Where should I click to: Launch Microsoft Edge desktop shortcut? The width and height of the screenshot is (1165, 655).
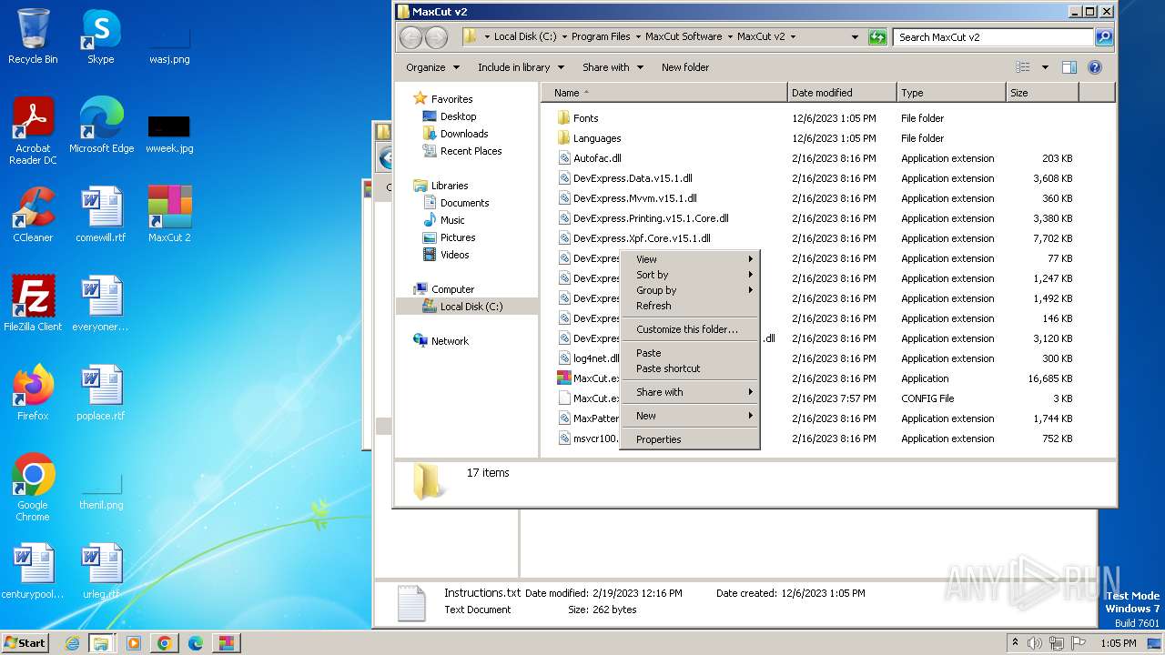tap(101, 126)
